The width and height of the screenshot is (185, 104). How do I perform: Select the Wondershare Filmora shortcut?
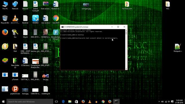(x=56, y=34)
